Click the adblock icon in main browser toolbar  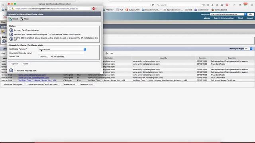click(x=227, y=5)
